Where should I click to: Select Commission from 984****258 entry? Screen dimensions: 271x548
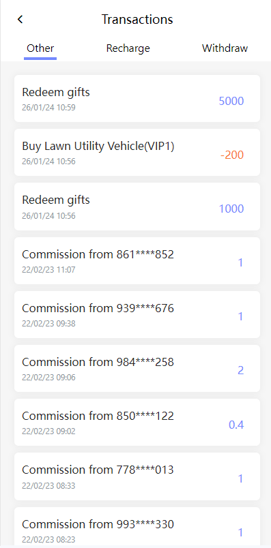click(x=137, y=368)
